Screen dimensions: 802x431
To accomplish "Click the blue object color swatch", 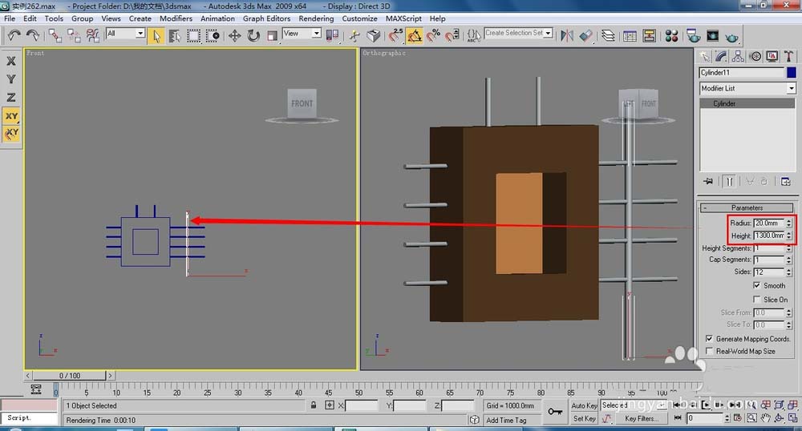I will (792, 73).
